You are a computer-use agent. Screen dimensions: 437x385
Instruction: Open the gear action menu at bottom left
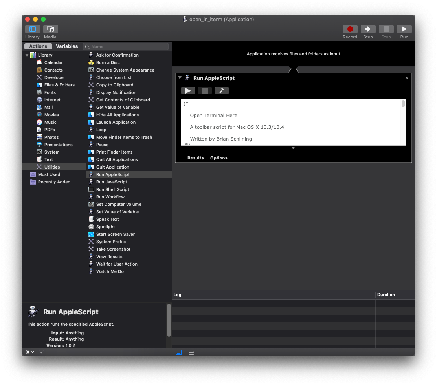pos(29,352)
